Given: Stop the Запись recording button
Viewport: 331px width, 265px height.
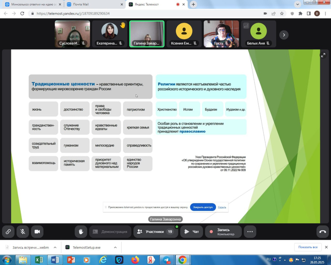Looking at the screenshot, I should tap(223, 232).
